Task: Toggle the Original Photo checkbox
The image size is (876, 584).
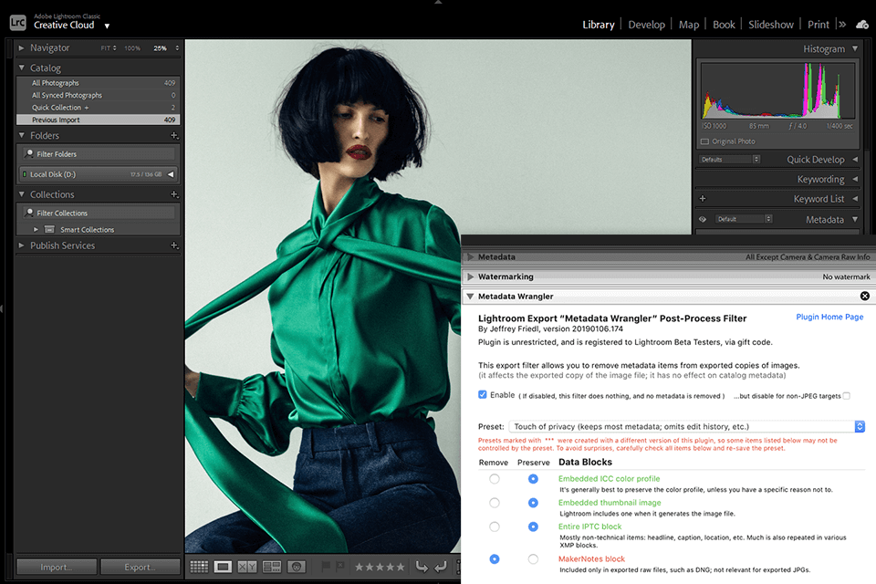Action: coord(705,141)
